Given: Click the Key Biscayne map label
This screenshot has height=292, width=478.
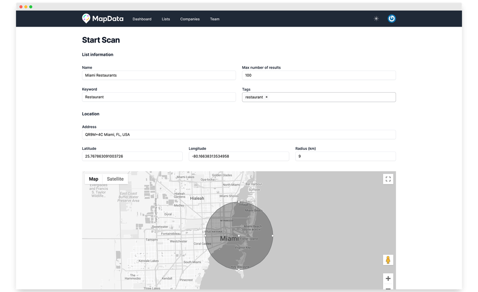Looking at the screenshot, I should [240, 267].
